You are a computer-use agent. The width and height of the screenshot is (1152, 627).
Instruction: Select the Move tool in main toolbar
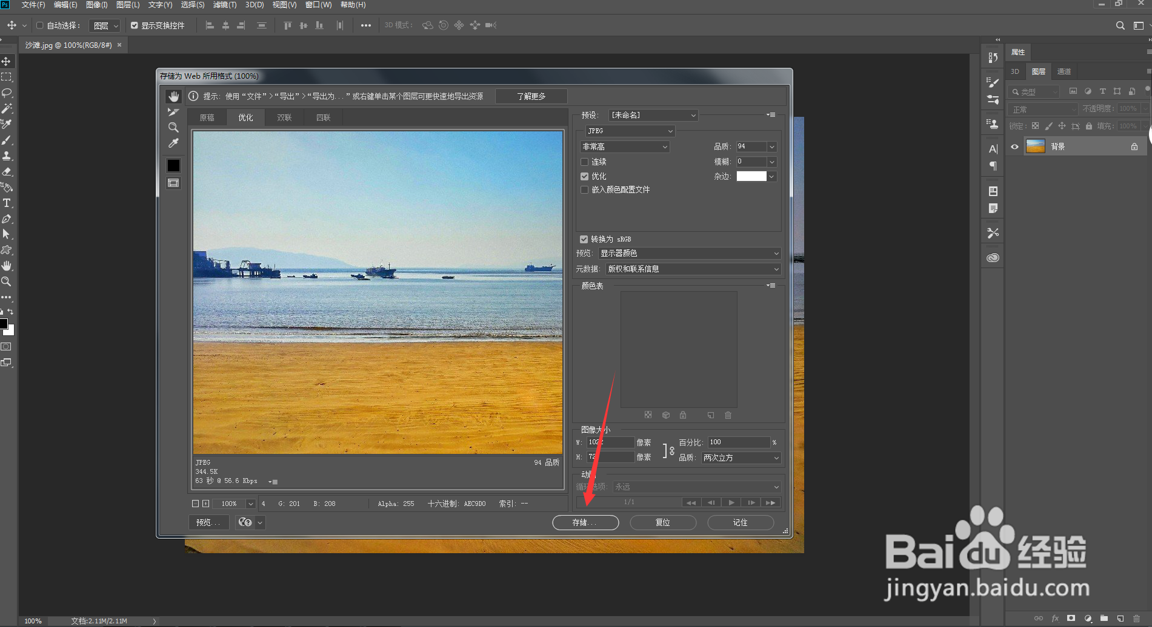(x=7, y=61)
